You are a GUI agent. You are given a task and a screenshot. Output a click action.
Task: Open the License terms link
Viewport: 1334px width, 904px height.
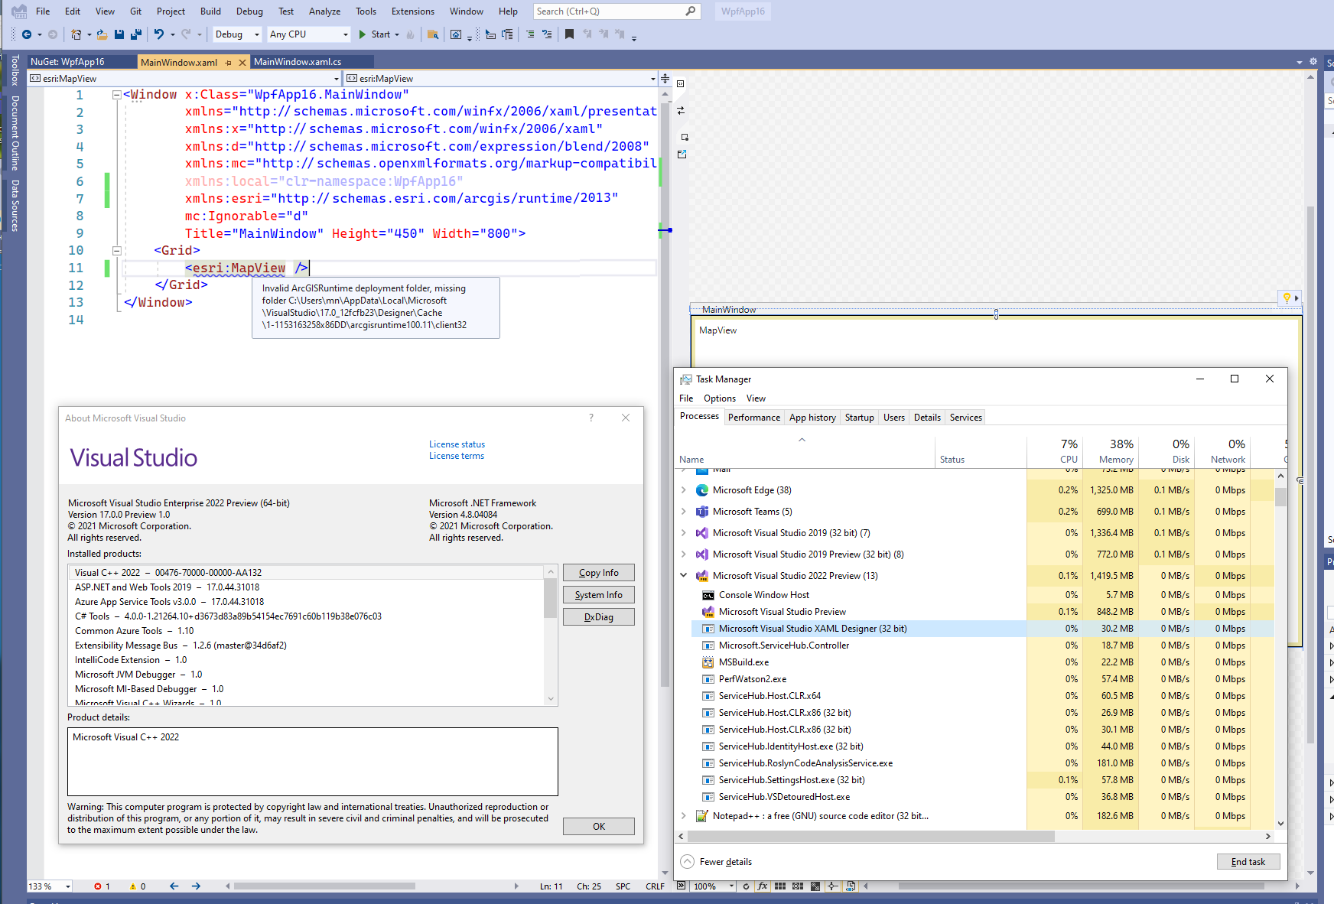(x=456, y=455)
